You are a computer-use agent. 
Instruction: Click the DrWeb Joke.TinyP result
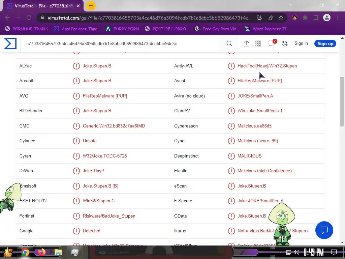tap(94, 171)
